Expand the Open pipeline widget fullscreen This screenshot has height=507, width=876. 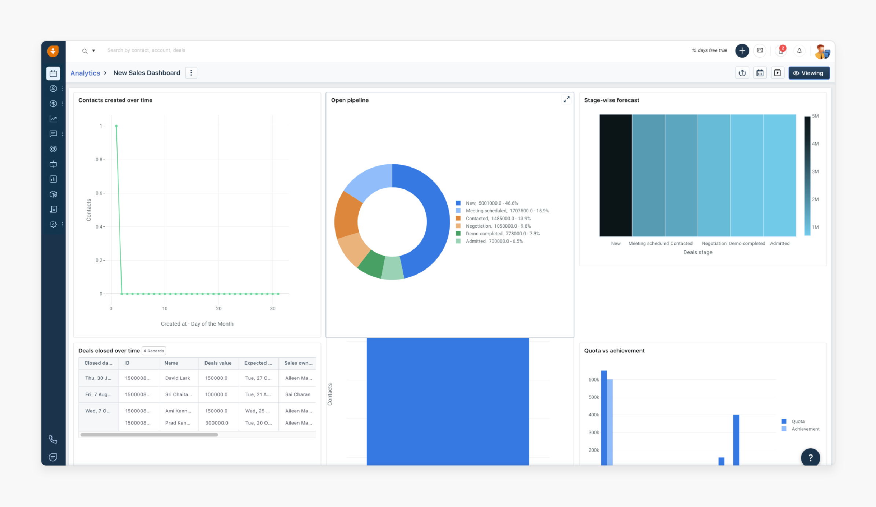point(567,99)
